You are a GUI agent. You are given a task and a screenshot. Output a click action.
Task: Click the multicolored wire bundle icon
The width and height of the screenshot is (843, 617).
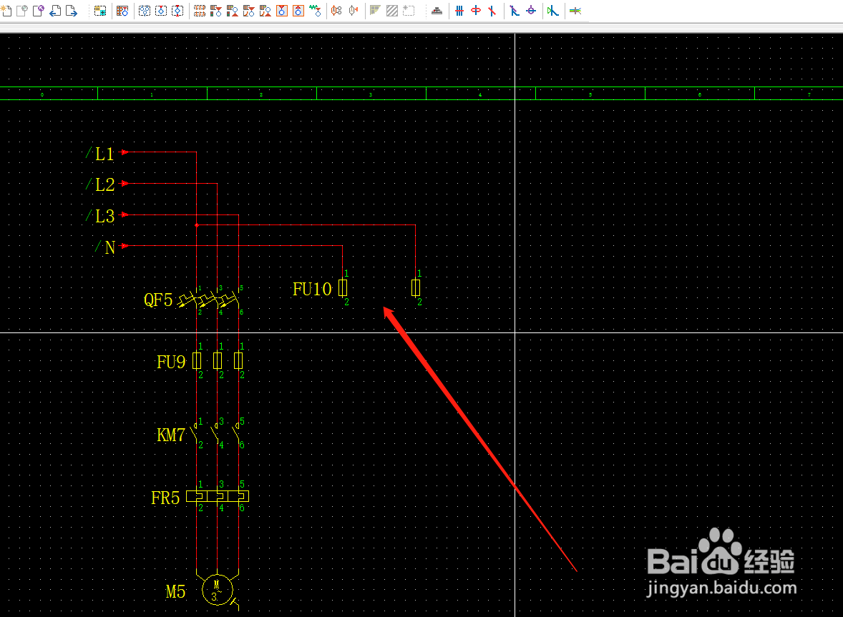click(x=575, y=11)
